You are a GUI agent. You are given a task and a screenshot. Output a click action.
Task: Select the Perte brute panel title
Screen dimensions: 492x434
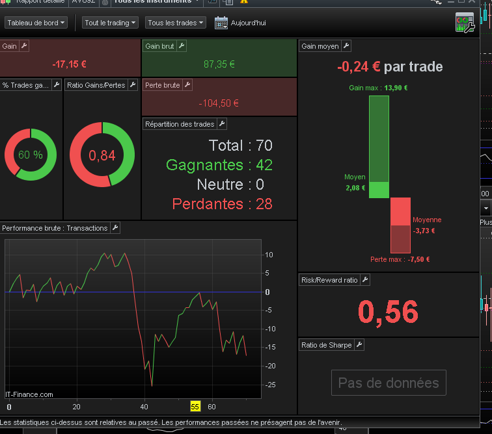(163, 85)
